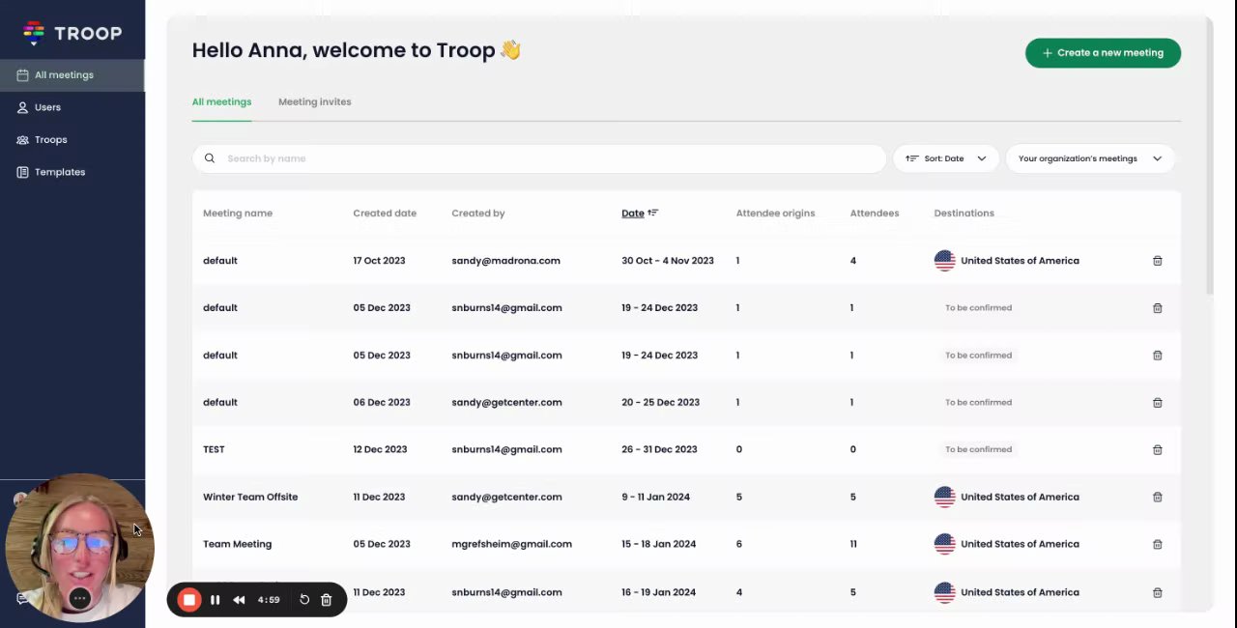
Task: Click the webcam video bubble
Action: 79,546
